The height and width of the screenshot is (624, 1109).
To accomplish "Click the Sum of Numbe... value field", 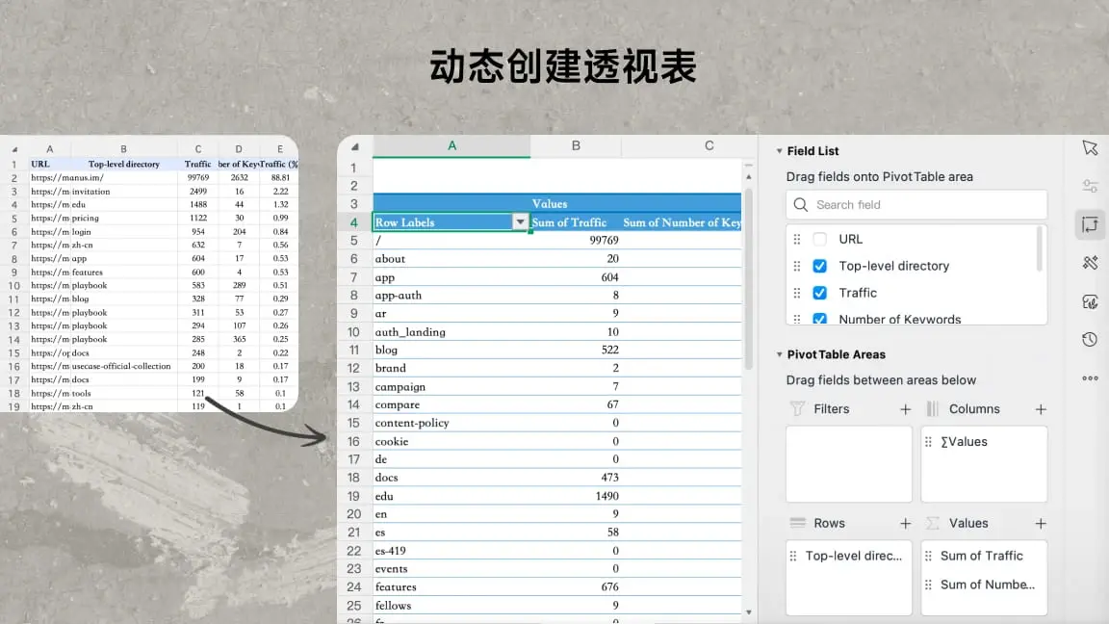I will tap(984, 585).
